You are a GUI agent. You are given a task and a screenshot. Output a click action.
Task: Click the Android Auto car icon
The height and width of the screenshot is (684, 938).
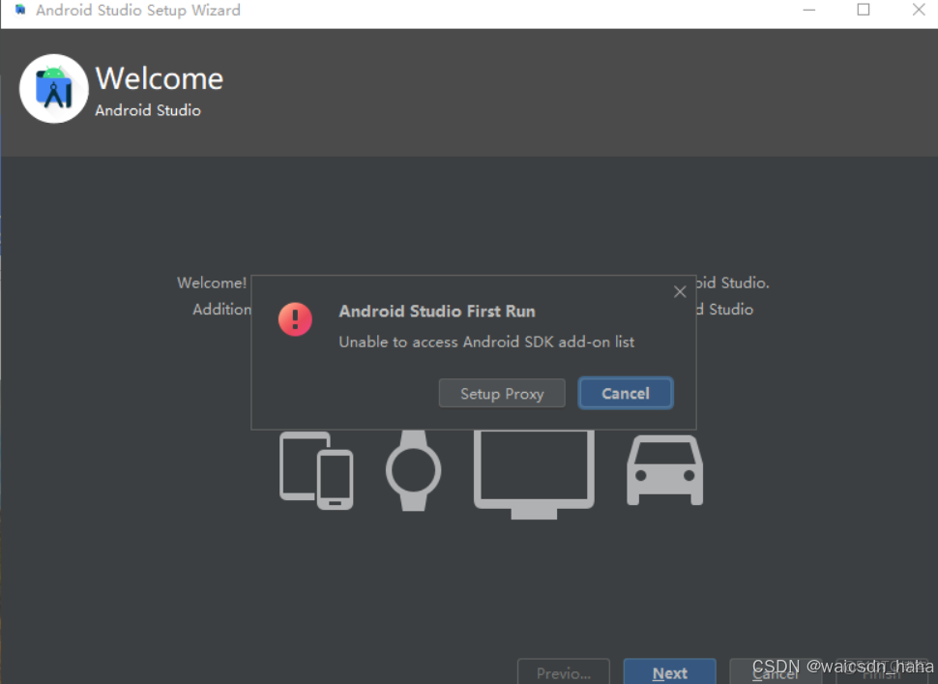click(x=664, y=471)
